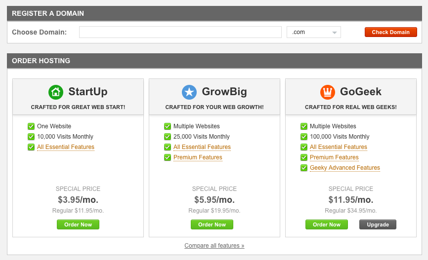Image resolution: width=428 pixels, height=260 pixels.
Task: Open the Geeky Advanced Features link
Action: click(345, 168)
